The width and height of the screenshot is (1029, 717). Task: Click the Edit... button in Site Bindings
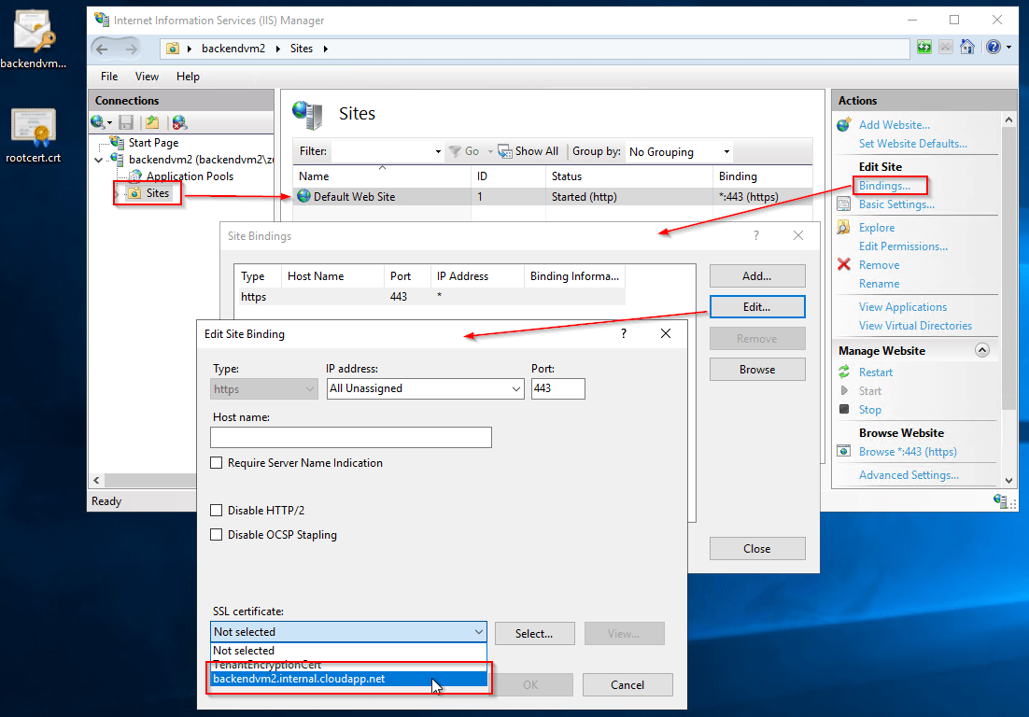pyautogui.click(x=757, y=307)
